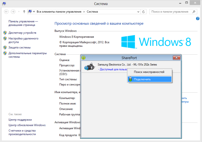The width and height of the screenshot is (202, 142).
Task: Click the help question mark icon
Action: [198, 19]
